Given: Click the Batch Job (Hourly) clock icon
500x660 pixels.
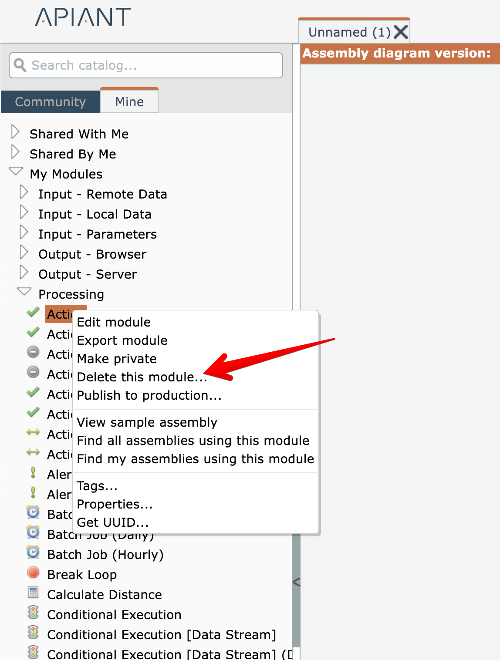Looking at the screenshot, I should pos(33,553).
